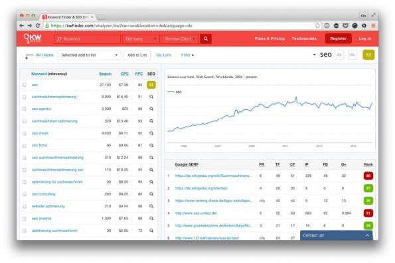Bookmark page using the star icon

click(x=318, y=26)
